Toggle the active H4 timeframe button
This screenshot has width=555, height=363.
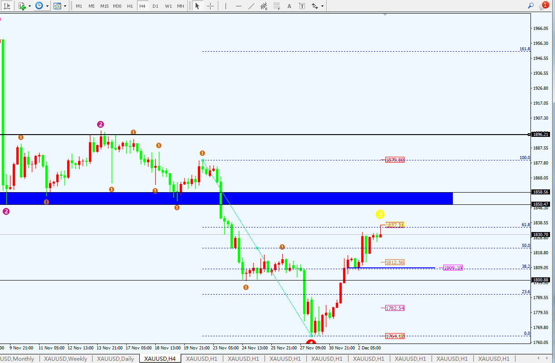142,6
